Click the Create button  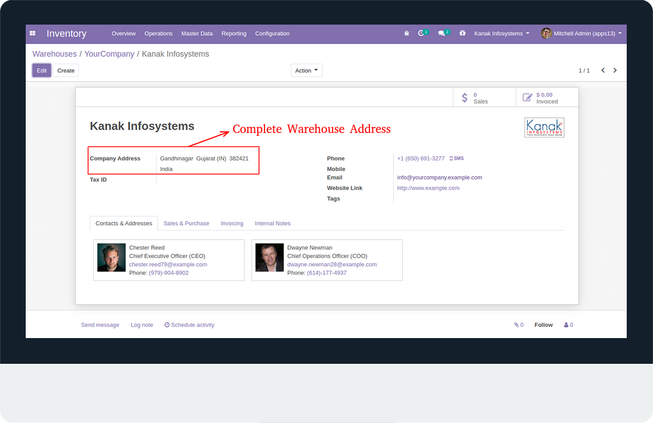click(66, 70)
